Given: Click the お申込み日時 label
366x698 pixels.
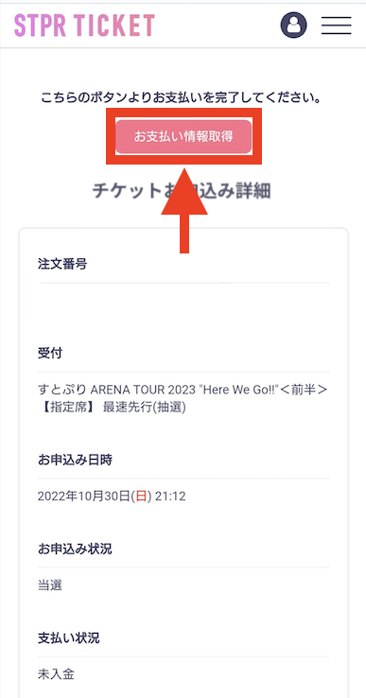Looking at the screenshot, I should click(x=75, y=460).
